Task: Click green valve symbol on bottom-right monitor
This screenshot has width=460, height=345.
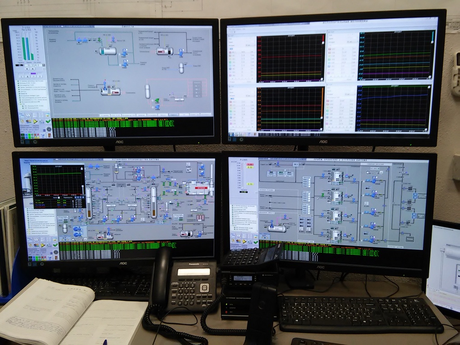Action: (x=323, y=195)
